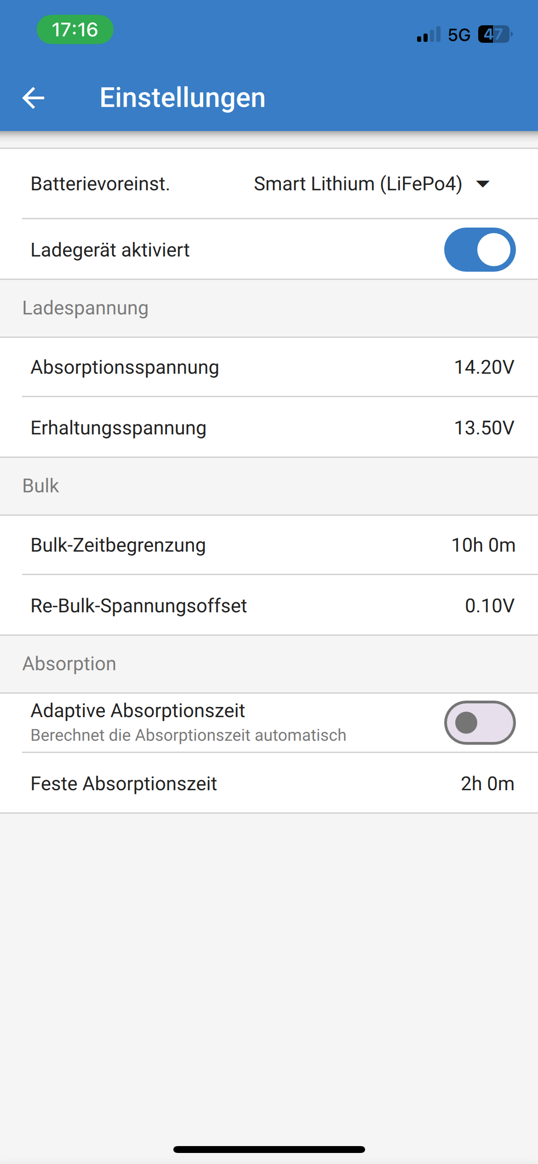Tap the green 17:16 time pill
The image size is (538, 1164).
click(75, 30)
